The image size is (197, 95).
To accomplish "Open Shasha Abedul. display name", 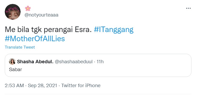I will (x=35, y=62).
